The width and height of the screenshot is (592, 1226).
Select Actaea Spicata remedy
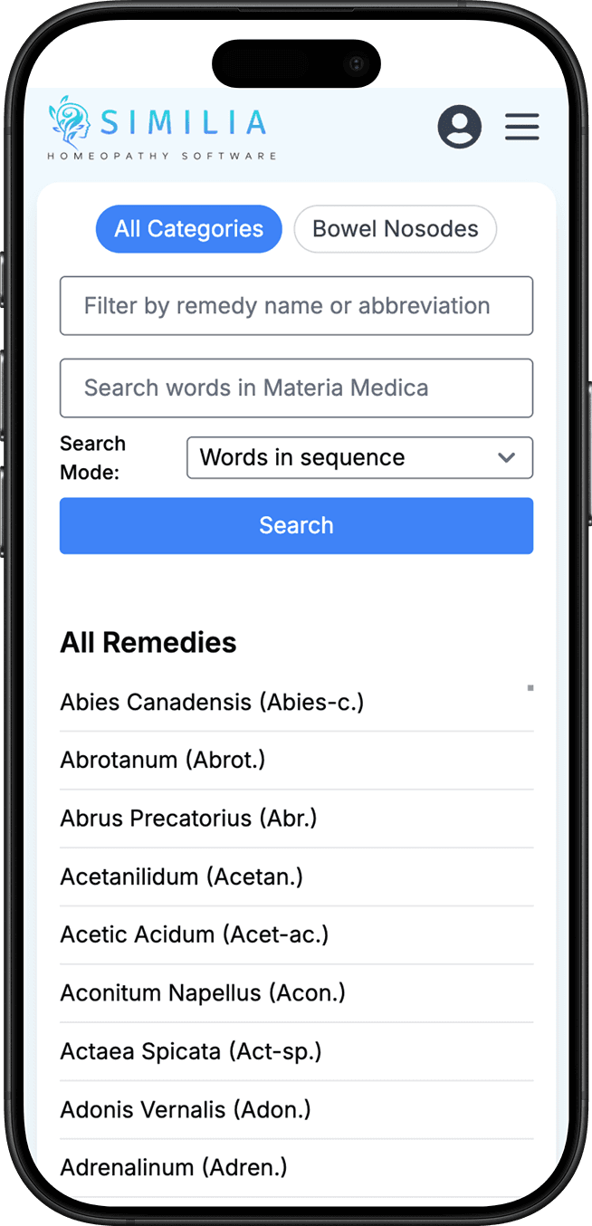coord(190,1050)
